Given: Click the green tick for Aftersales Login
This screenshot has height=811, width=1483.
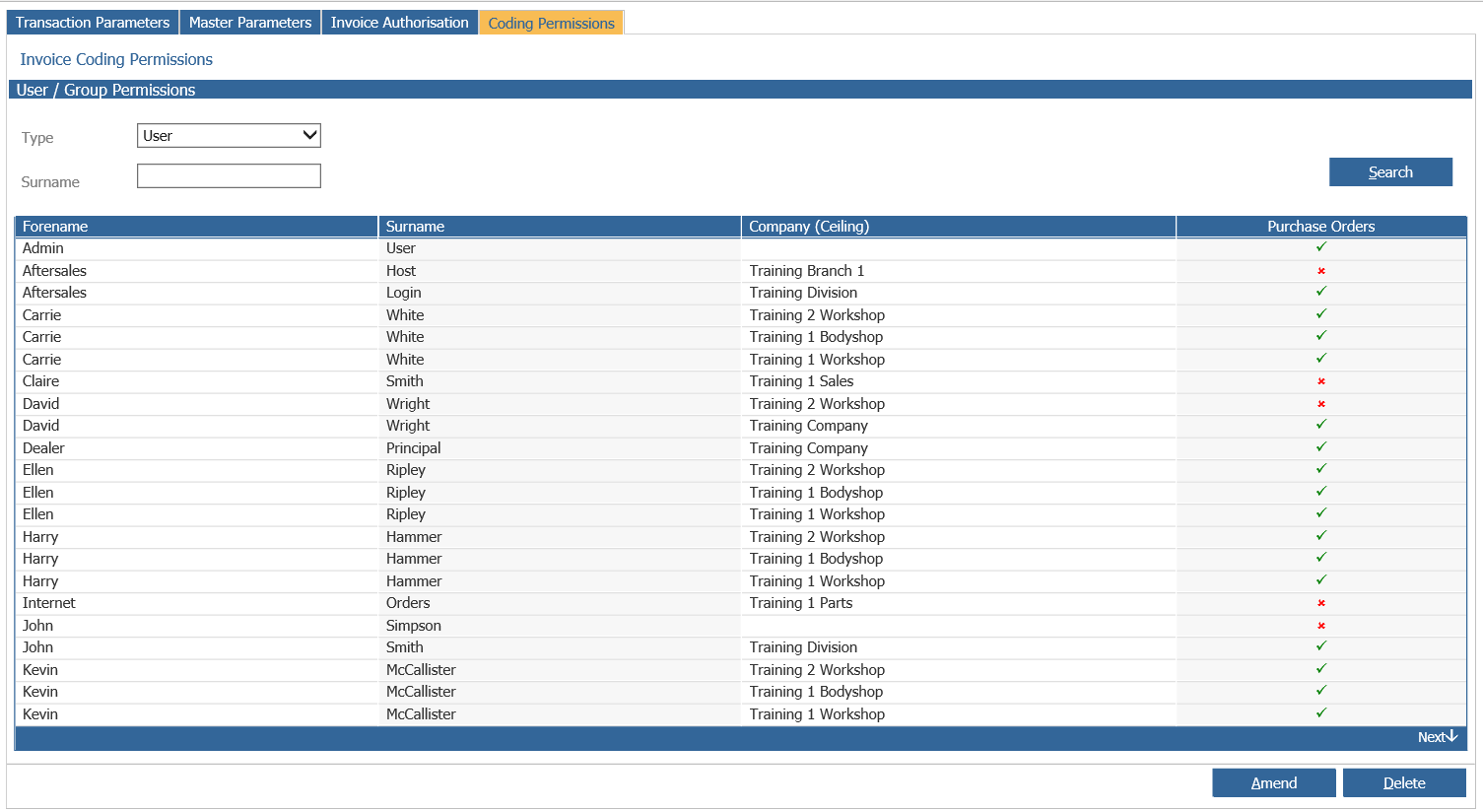Looking at the screenshot, I should [1320, 292].
